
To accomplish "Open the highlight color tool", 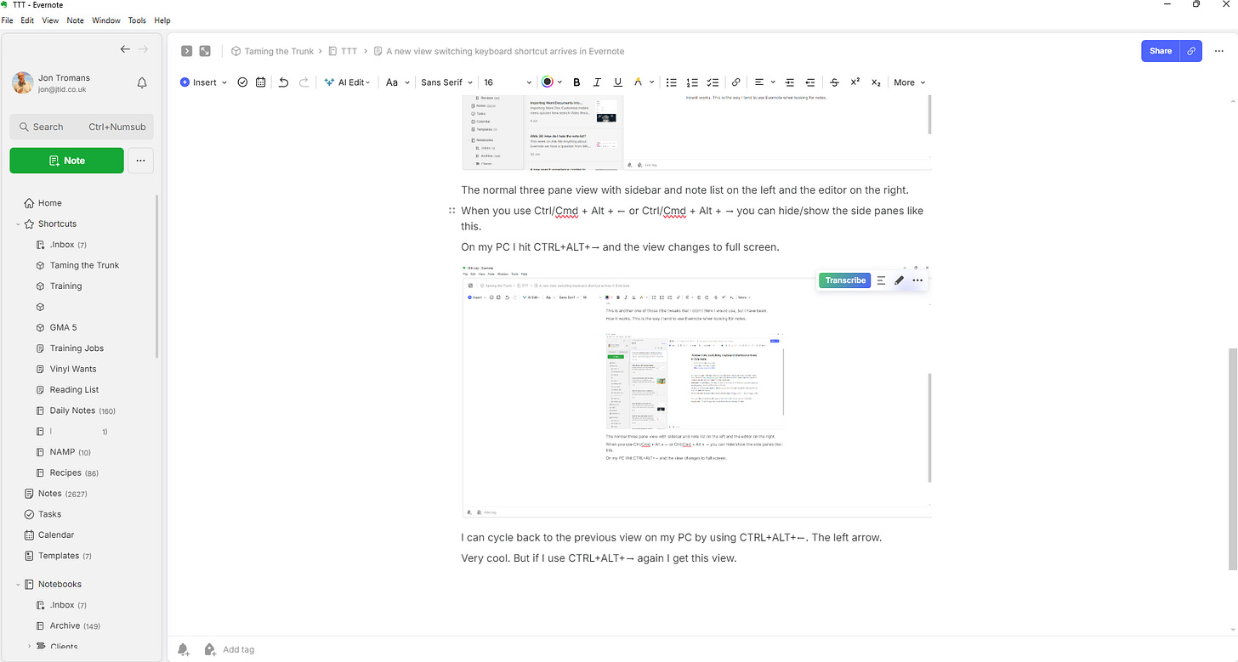I will [639, 82].
